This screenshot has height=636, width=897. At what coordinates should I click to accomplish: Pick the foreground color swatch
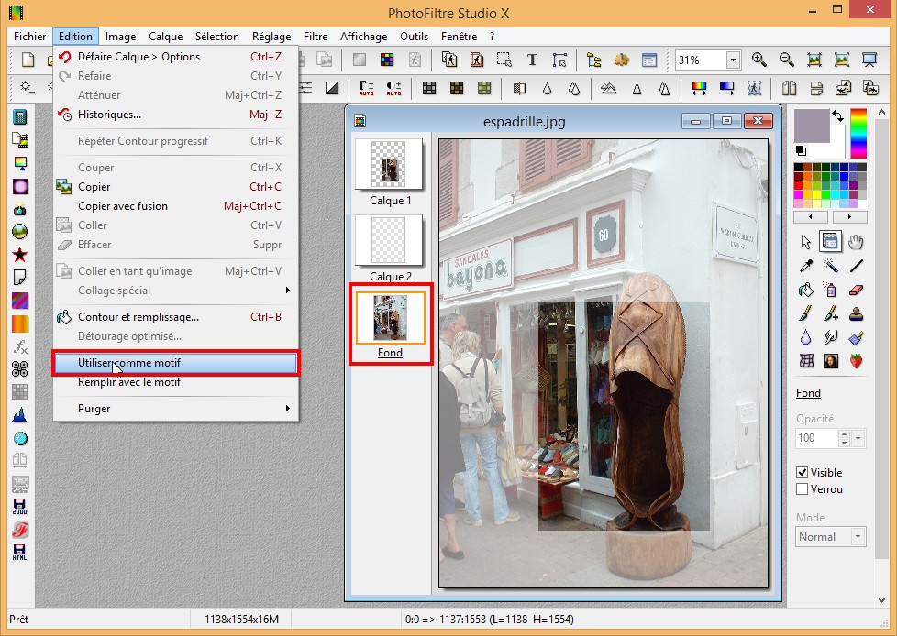[811, 125]
